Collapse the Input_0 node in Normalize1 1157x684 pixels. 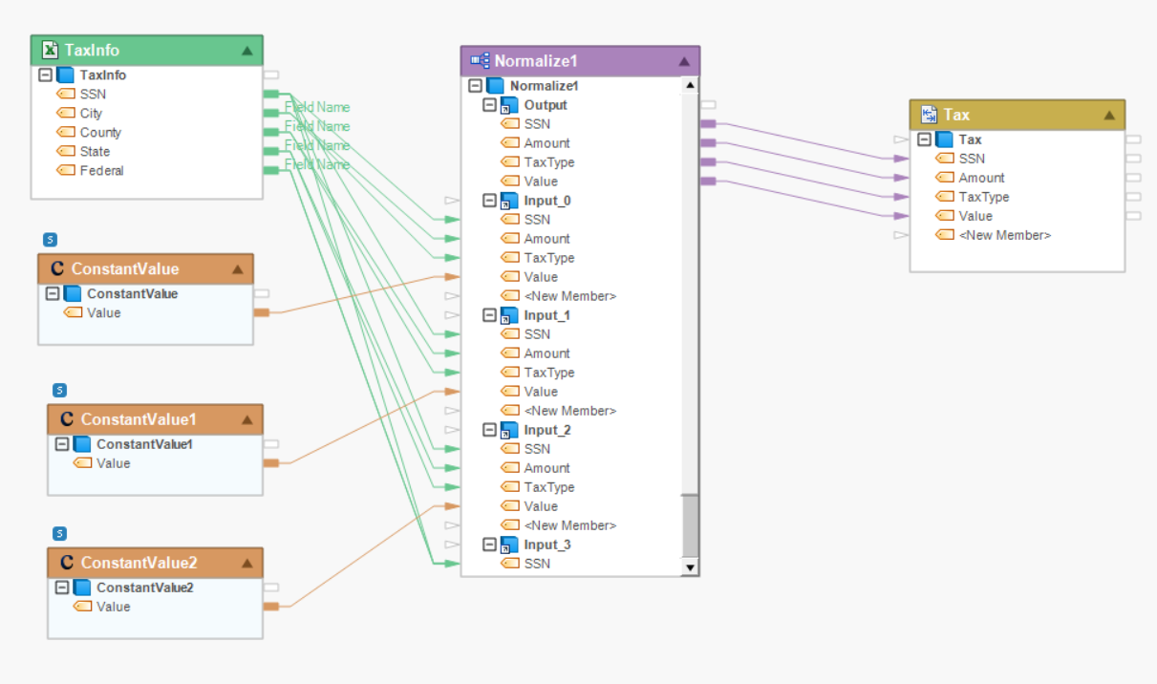pyautogui.click(x=489, y=201)
